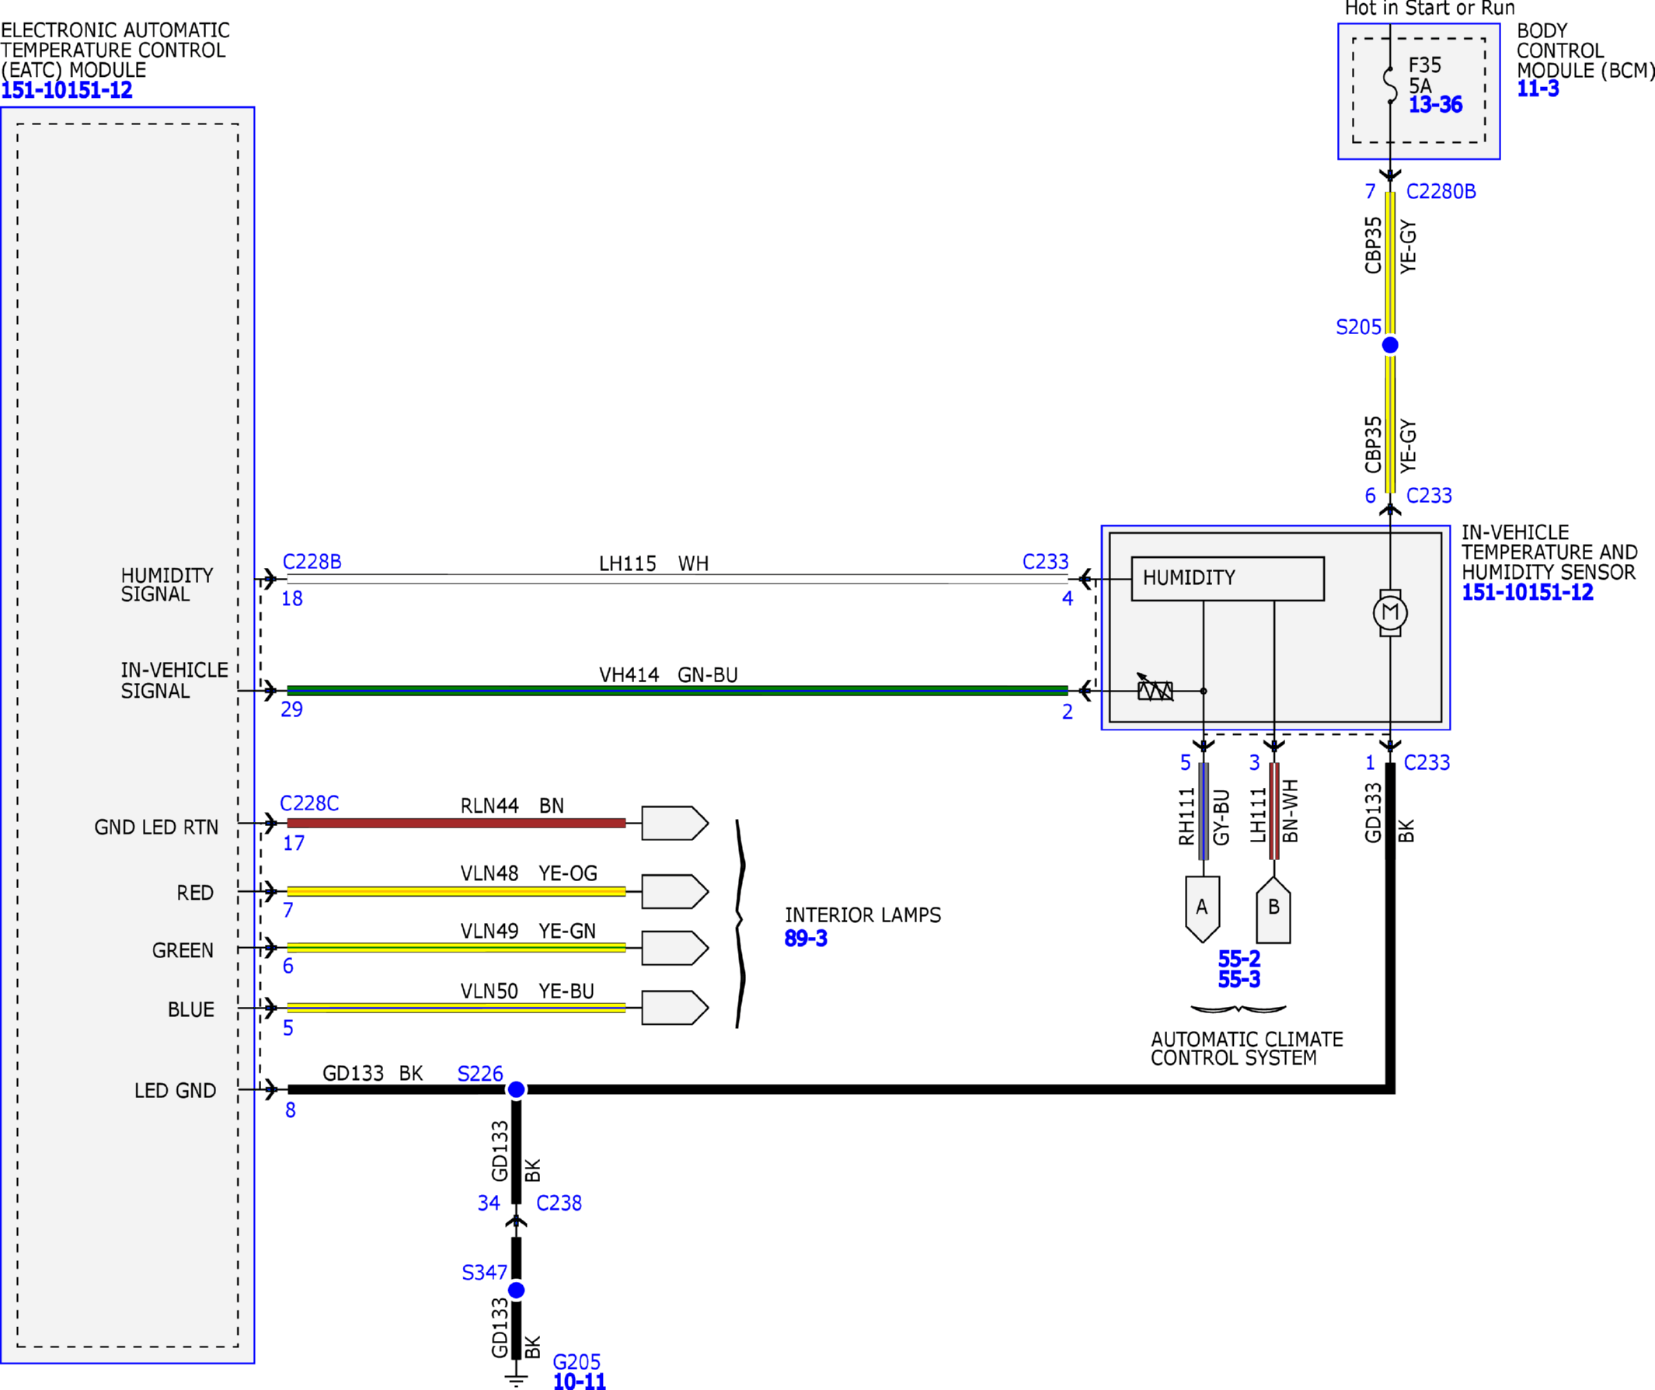Screen dimensions: 1655x1390
Task: Click the Hot in Start or Run text
Action: coord(1430,9)
